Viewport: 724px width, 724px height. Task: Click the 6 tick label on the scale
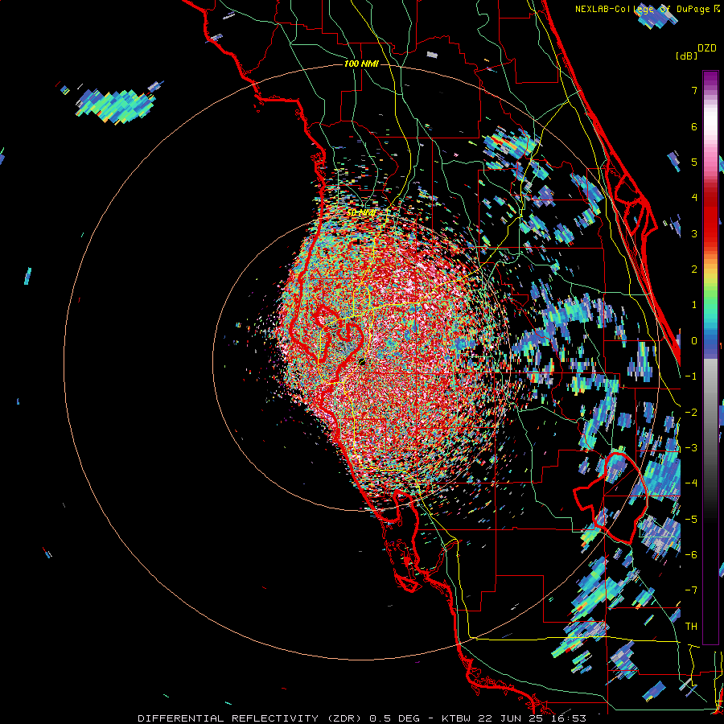pyautogui.click(x=694, y=126)
